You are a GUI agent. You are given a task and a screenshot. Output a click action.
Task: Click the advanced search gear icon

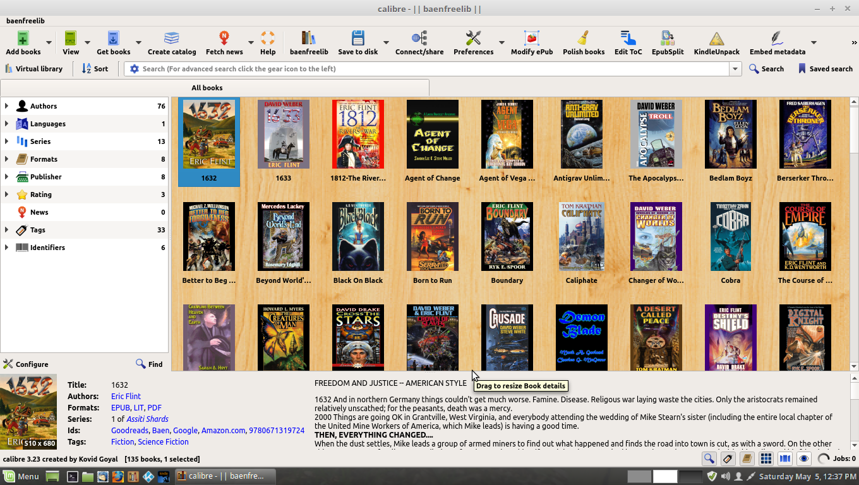pyautogui.click(x=134, y=69)
